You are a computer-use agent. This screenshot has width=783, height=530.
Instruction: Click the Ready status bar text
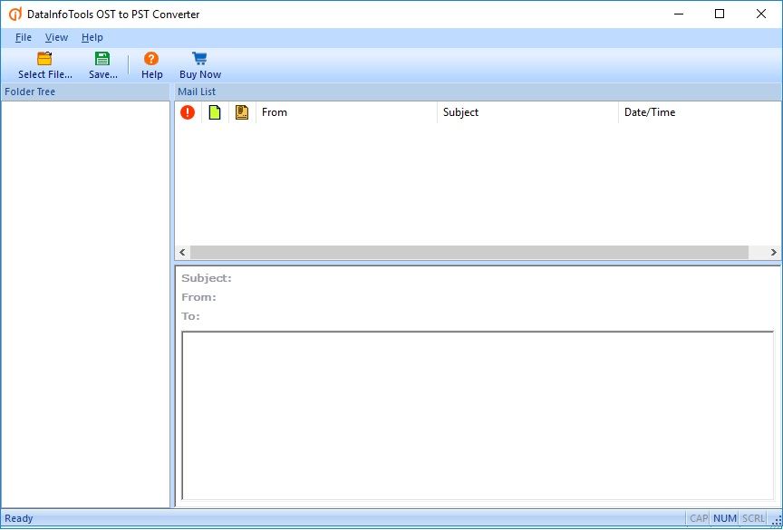pyautogui.click(x=19, y=518)
